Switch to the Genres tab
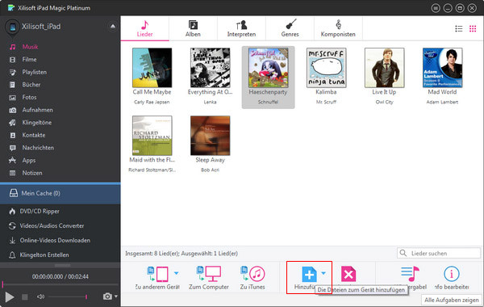484x307 pixels. pos(290,29)
